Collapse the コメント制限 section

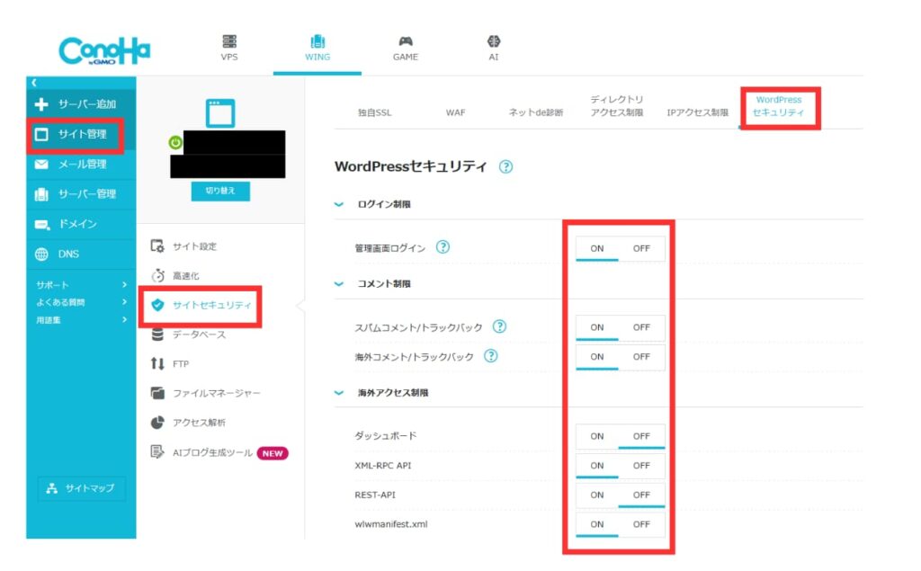[x=339, y=284]
